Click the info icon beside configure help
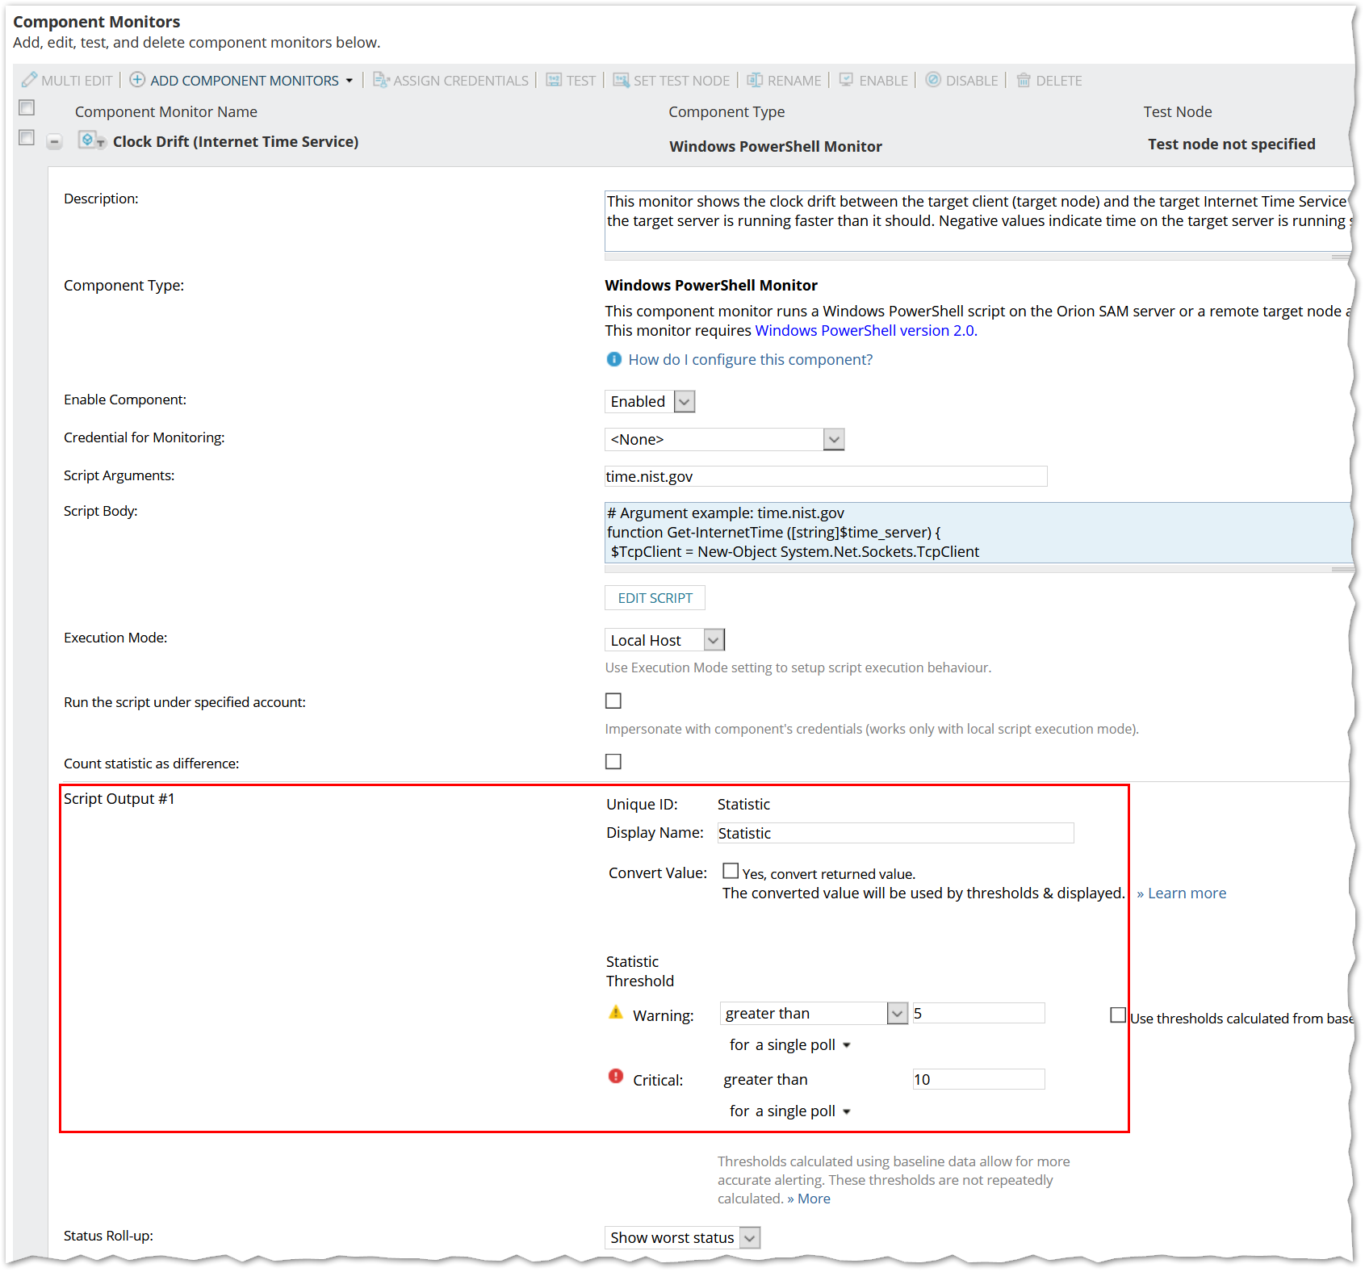1365x1272 pixels. point(614,359)
